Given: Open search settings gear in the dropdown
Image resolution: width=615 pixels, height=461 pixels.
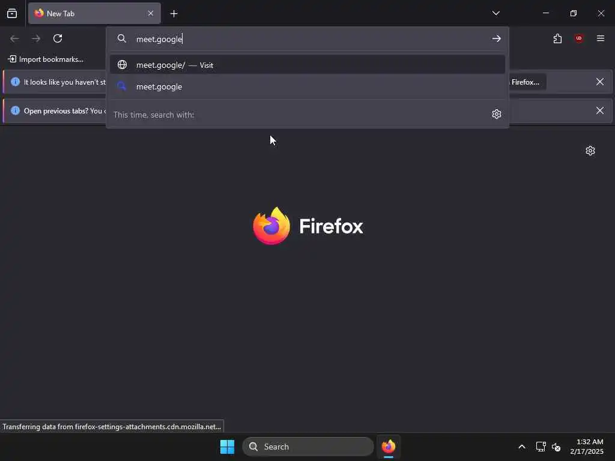Looking at the screenshot, I should pyautogui.click(x=497, y=114).
